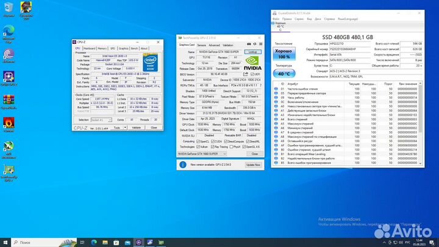Open Validation tab in GPU-Z
The height and width of the screenshot is (247, 439).
(228, 45)
